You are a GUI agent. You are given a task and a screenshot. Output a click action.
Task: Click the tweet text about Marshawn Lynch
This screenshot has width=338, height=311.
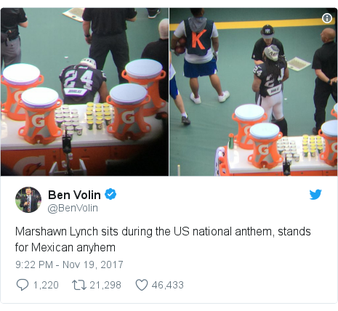163,239
